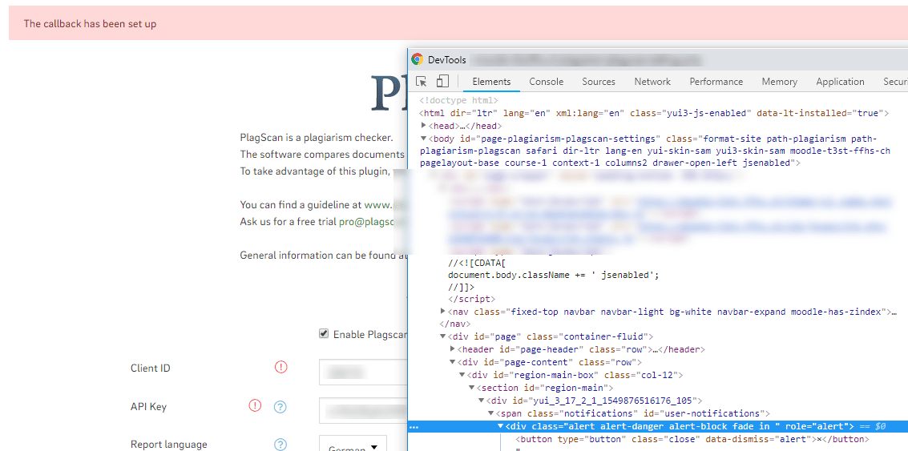Click the 'Report language' field label
908x451 pixels.
(x=168, y=445)
